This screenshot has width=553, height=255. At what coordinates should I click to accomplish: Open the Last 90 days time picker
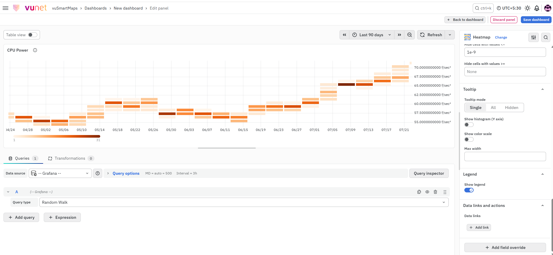[372, 35]
